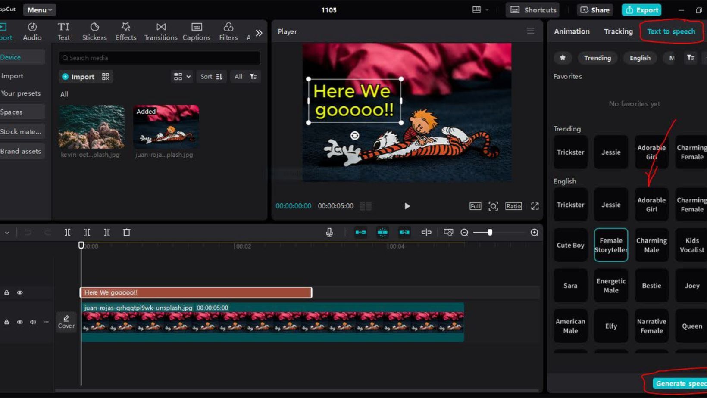This screenshot has width=707, height=398.
Task: Click the Import media button
Action: (x=78, y=76)
